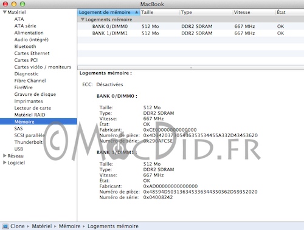304x230 pixels.
Task: Sort by the Vitesse column header
Action: (x=254, y=12)
